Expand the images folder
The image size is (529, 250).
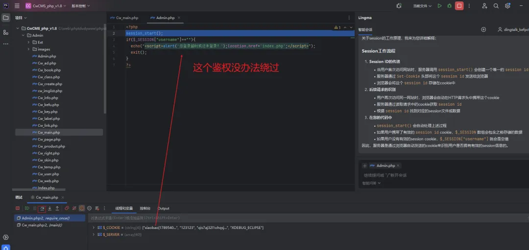pyautogui.click(x=29, y=49)
